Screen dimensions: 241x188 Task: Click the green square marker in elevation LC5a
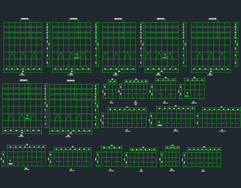10,161
